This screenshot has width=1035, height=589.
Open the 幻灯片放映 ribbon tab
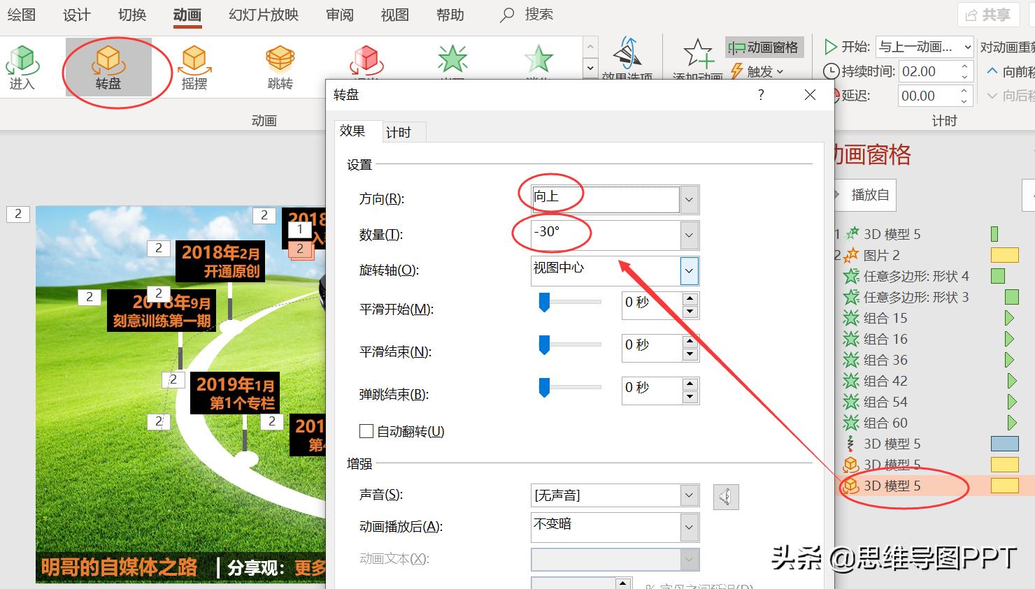pyautogui.click(x=262, y=14)
